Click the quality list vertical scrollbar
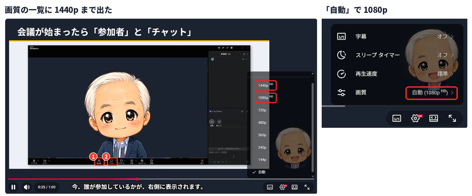 (313, 128)
